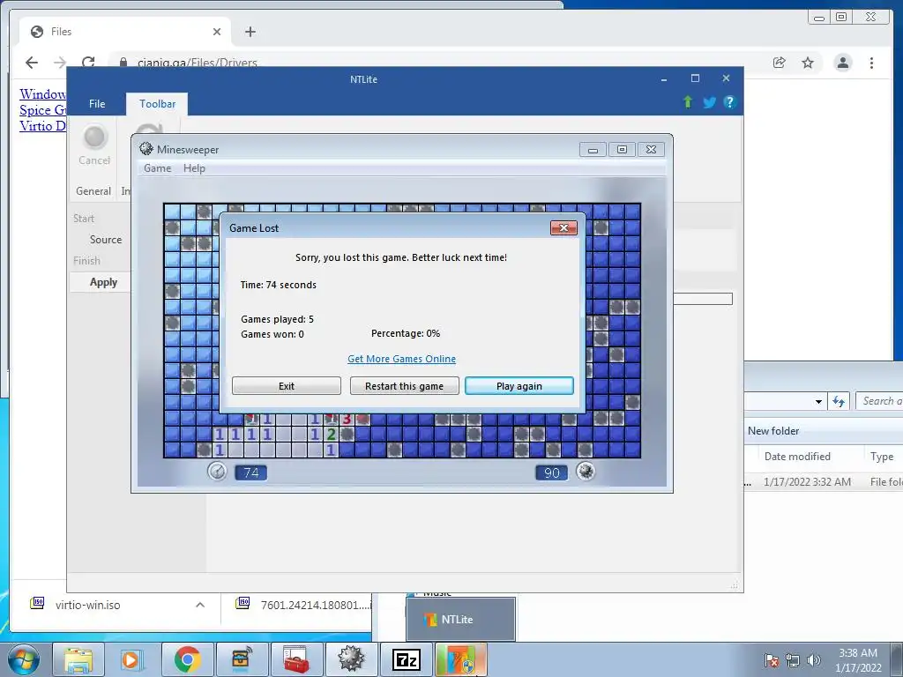Click the NTLite taskbar thumbnail preview
Viewport: 903px width, 677px height.
coord(460,619)
